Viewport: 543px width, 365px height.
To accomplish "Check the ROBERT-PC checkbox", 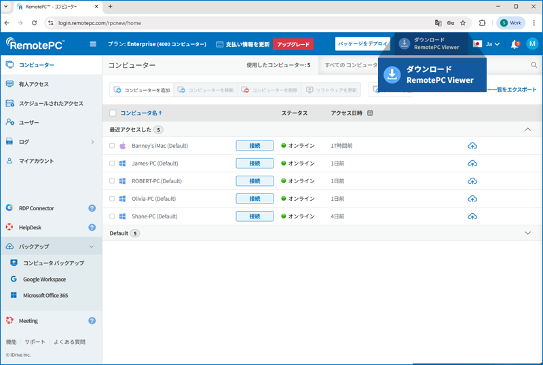I will 112,181.
